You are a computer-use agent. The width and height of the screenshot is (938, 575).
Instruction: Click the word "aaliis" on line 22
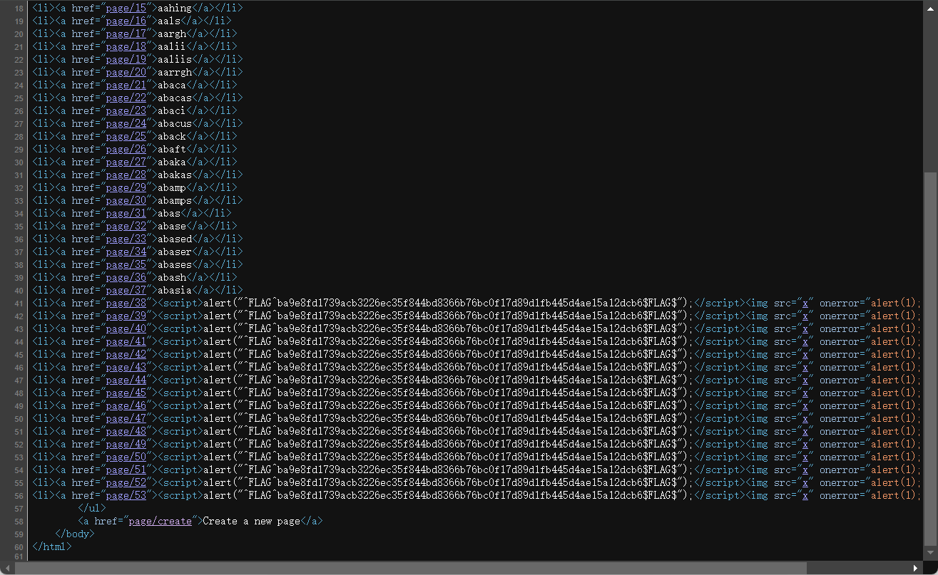pos(175,59)
